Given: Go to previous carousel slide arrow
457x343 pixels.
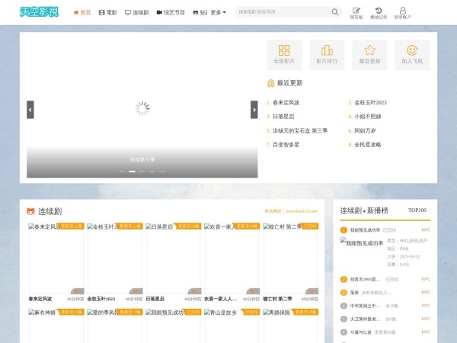Looking at the screenshot, I should pyautogui.click(x=30, y=110).
